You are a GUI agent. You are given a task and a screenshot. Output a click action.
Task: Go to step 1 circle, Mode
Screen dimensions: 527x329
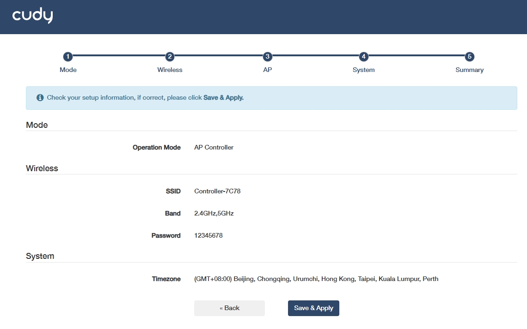click(x=68, y=56)
